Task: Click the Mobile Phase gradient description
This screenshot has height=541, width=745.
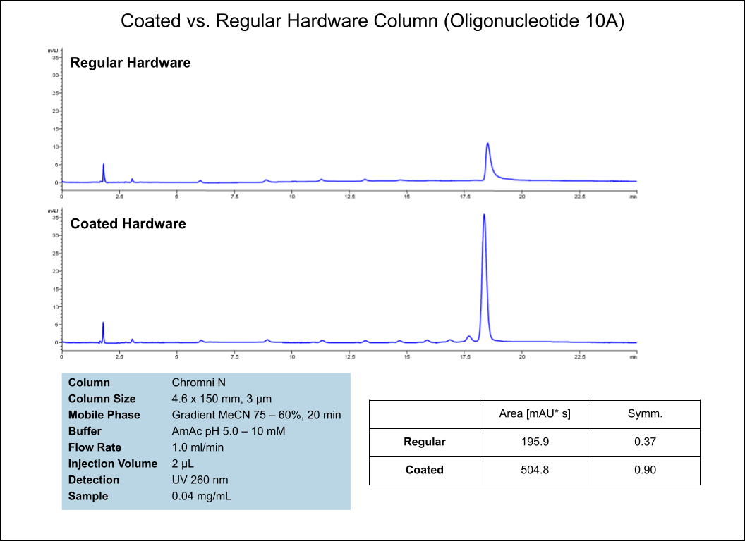Action: coord(256,415)
